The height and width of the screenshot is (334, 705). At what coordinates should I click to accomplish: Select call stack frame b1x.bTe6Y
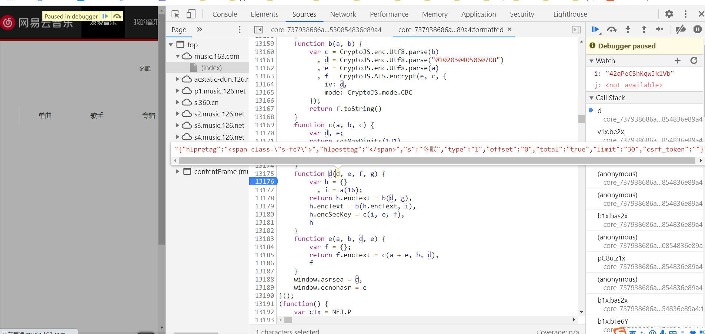pyautogui.click(x=645, y=325)
